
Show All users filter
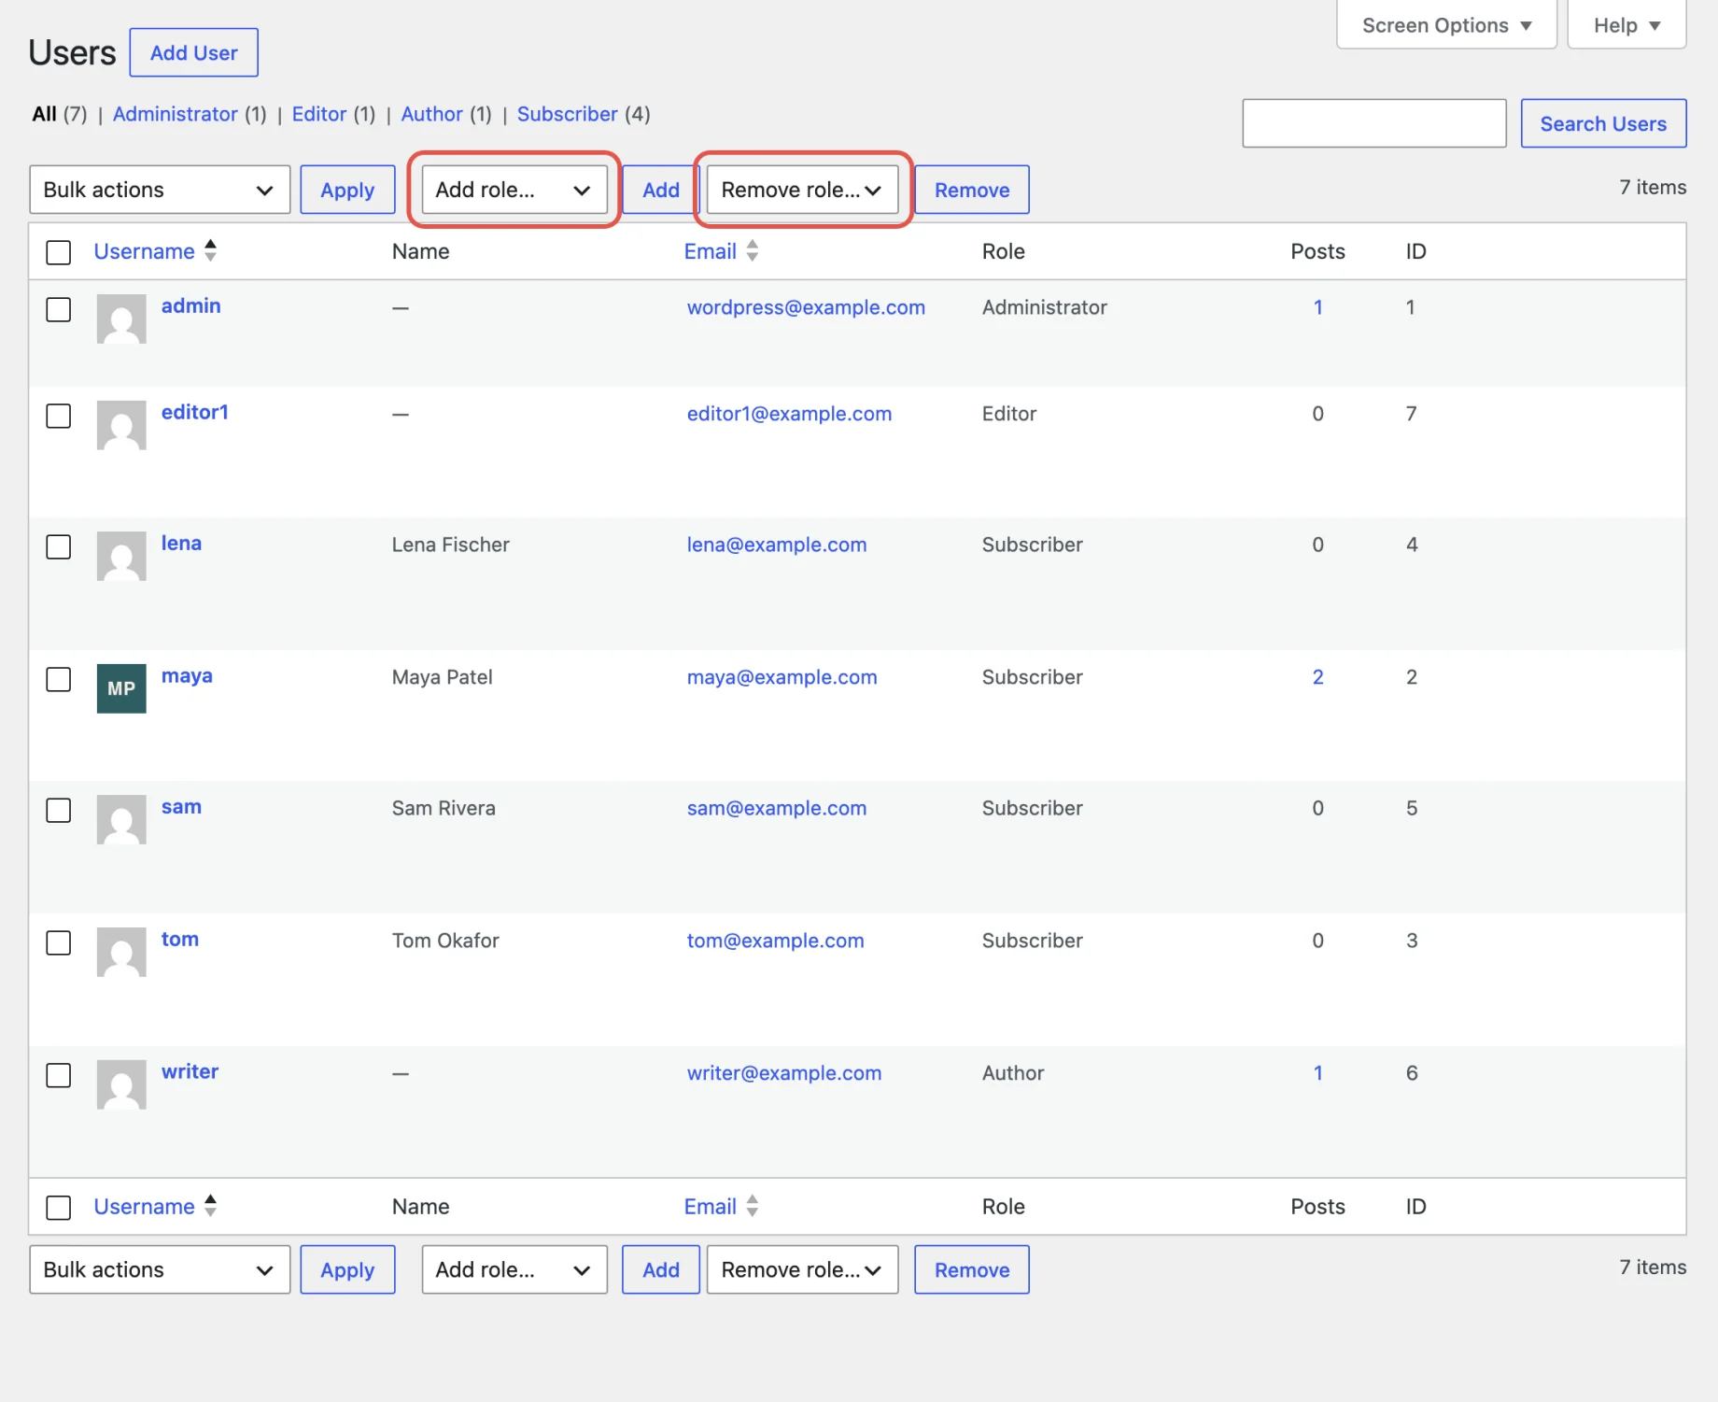pyautogui.click(x=45, y=114)
